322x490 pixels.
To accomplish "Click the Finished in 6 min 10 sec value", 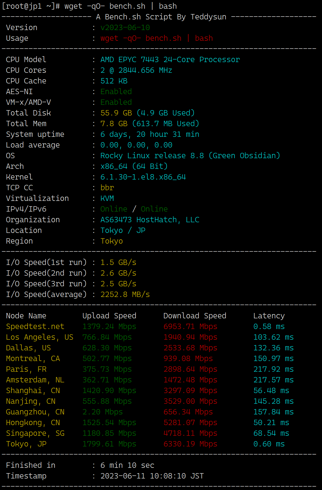I will tap(127, 465).
